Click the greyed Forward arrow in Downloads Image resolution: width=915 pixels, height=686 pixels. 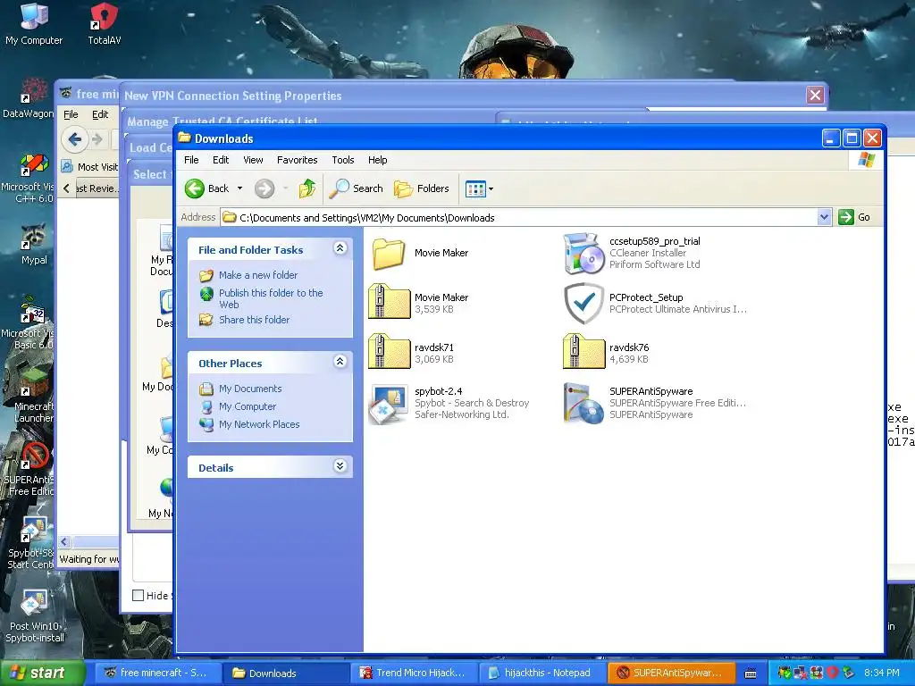tap(264, 188)
